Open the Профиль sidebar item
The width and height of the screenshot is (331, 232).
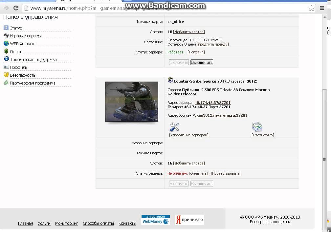pos(18,68)
